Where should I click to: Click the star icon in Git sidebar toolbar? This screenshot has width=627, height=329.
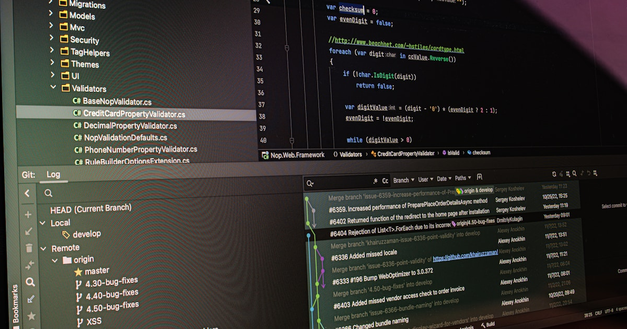31,315
